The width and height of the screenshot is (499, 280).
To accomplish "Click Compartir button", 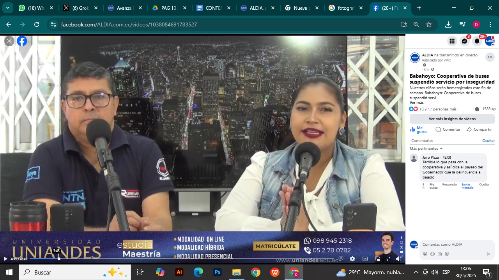I will coord(479,129).
